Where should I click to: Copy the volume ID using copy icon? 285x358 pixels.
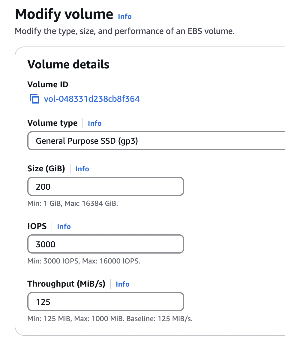pyautogui.click(x=34, y=99)
